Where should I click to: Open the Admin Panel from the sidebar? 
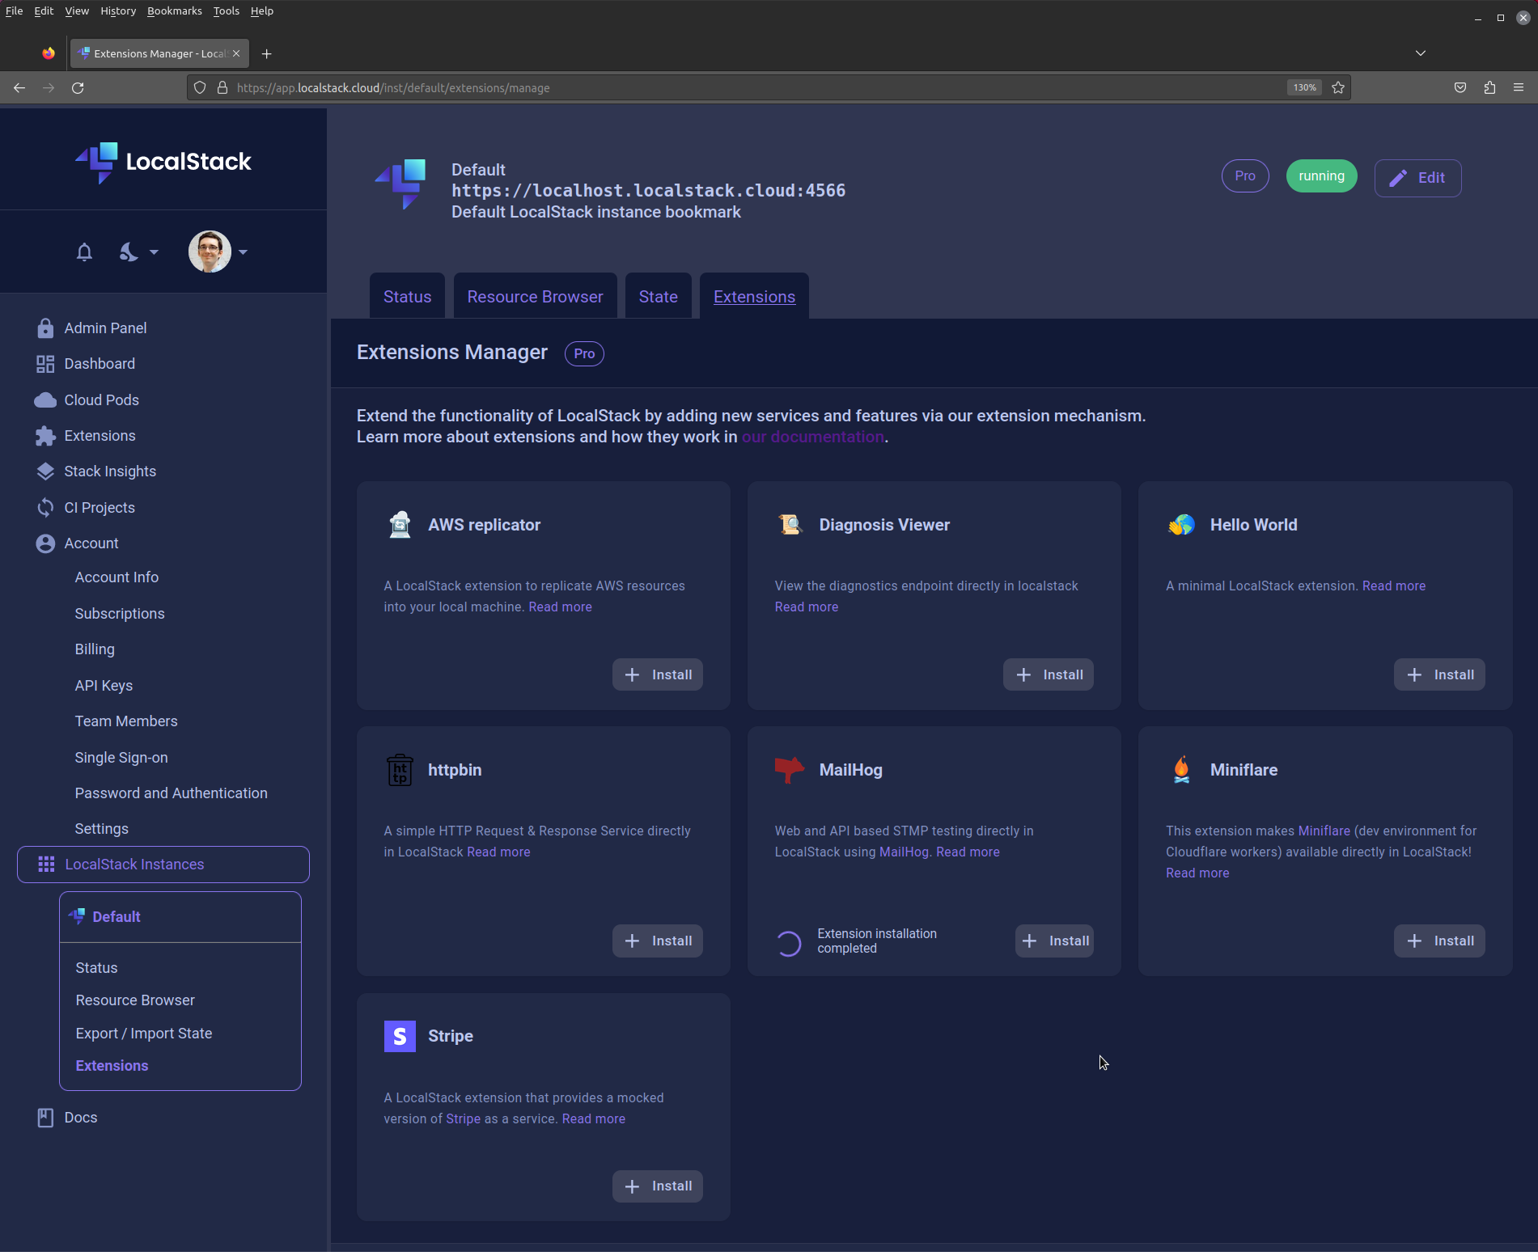click(x=105, y=328)
